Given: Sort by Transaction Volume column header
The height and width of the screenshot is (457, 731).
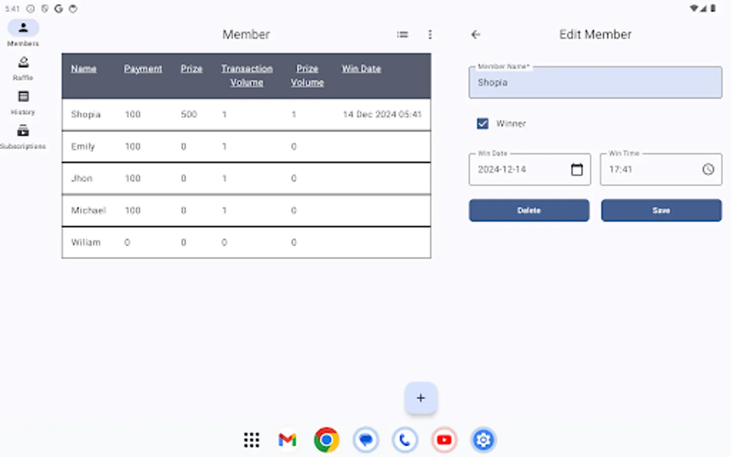Looking at the screenshot, I should point(247,75).
